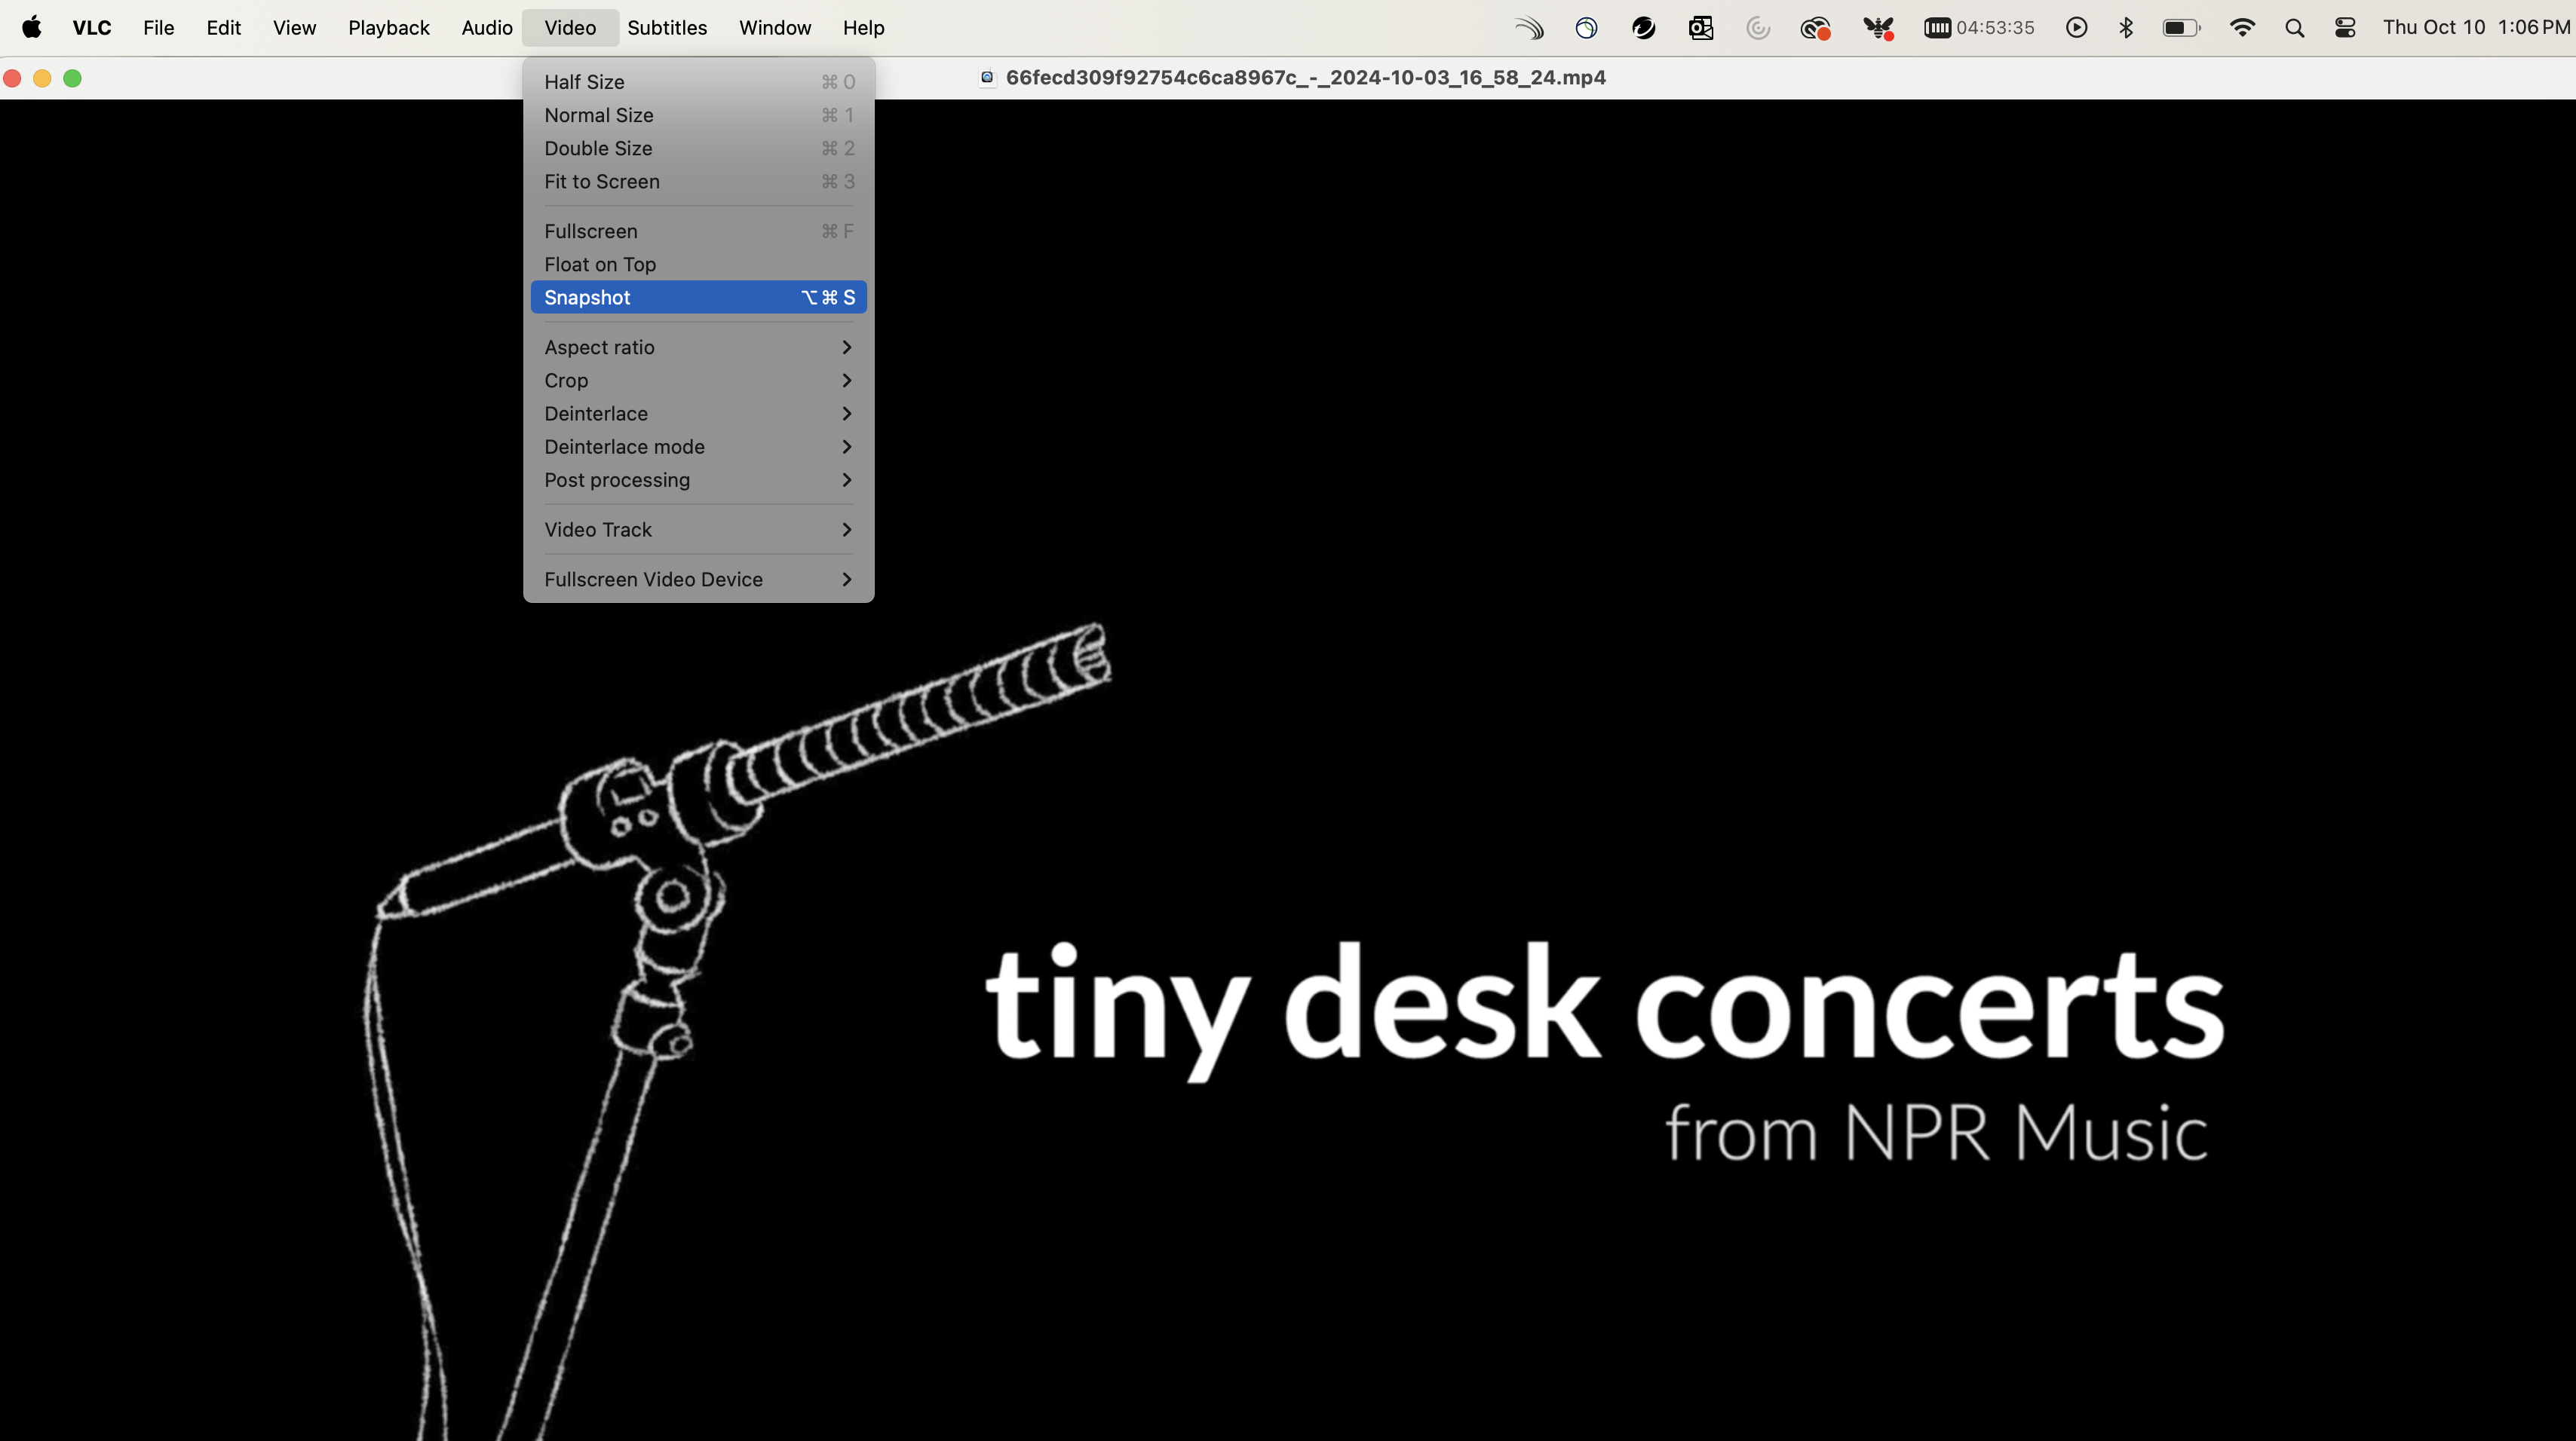The image size is (2576, 1441).
Task: Expand the Fullscreen Video Device submenu
Action: coord(699,579)
